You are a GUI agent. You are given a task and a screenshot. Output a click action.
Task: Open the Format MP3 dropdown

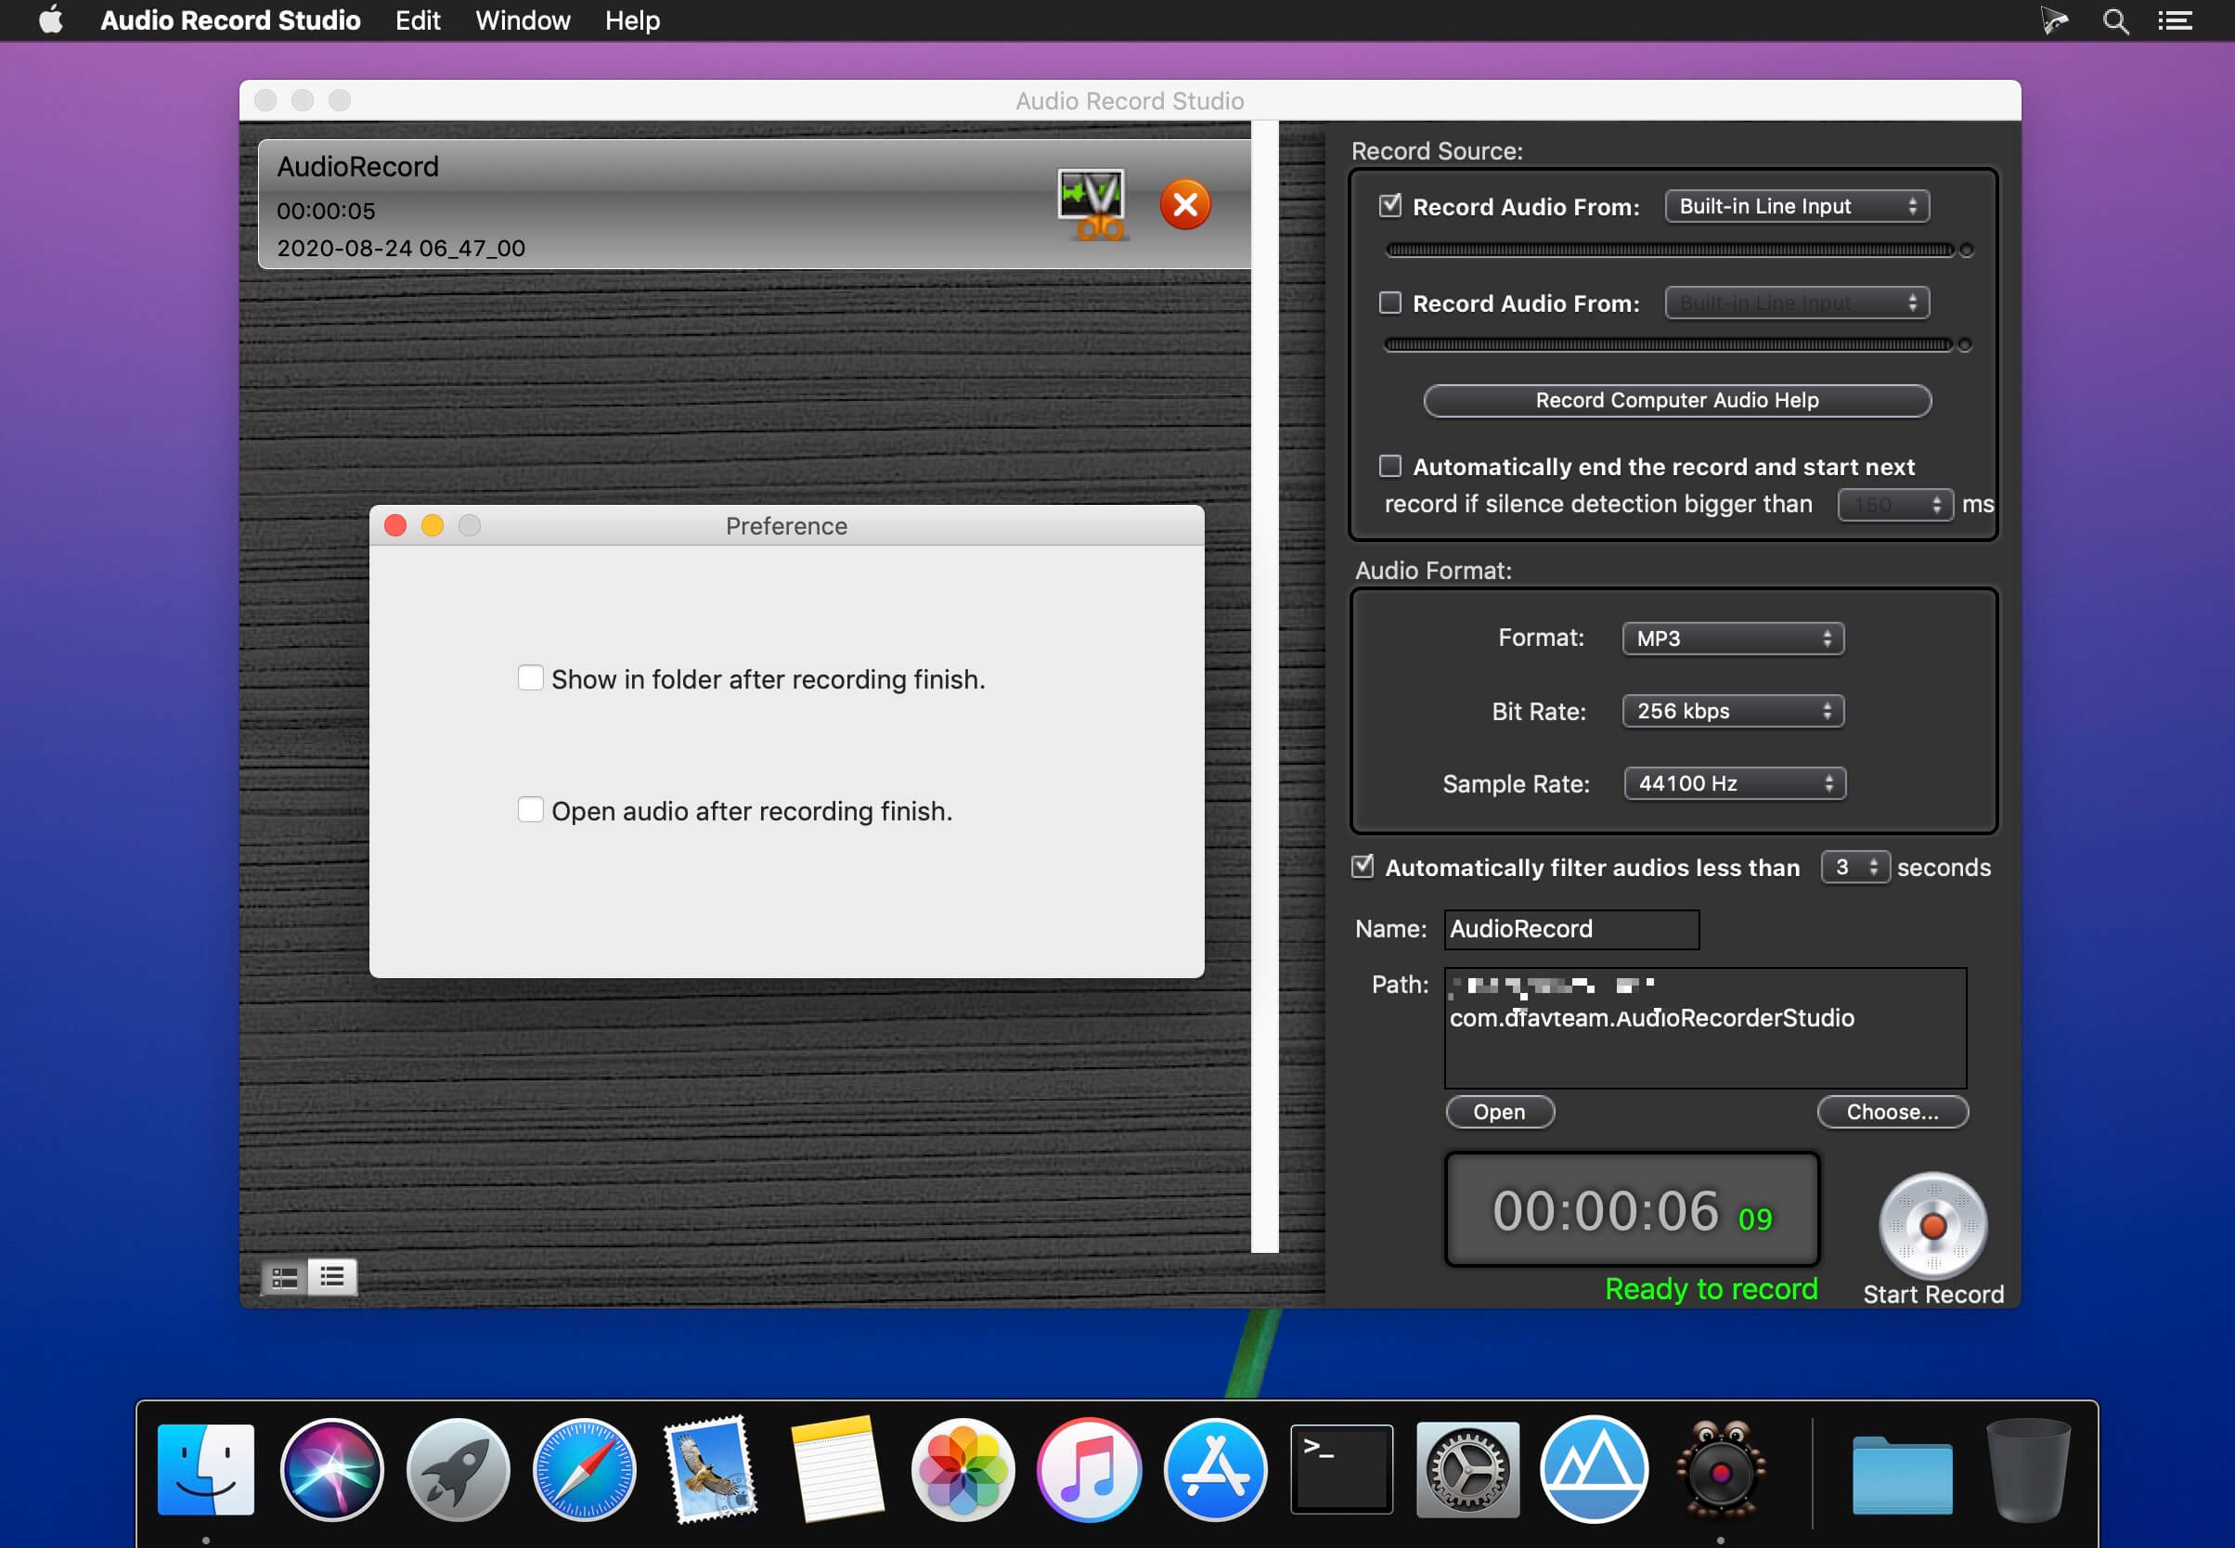click(1733, 639)
